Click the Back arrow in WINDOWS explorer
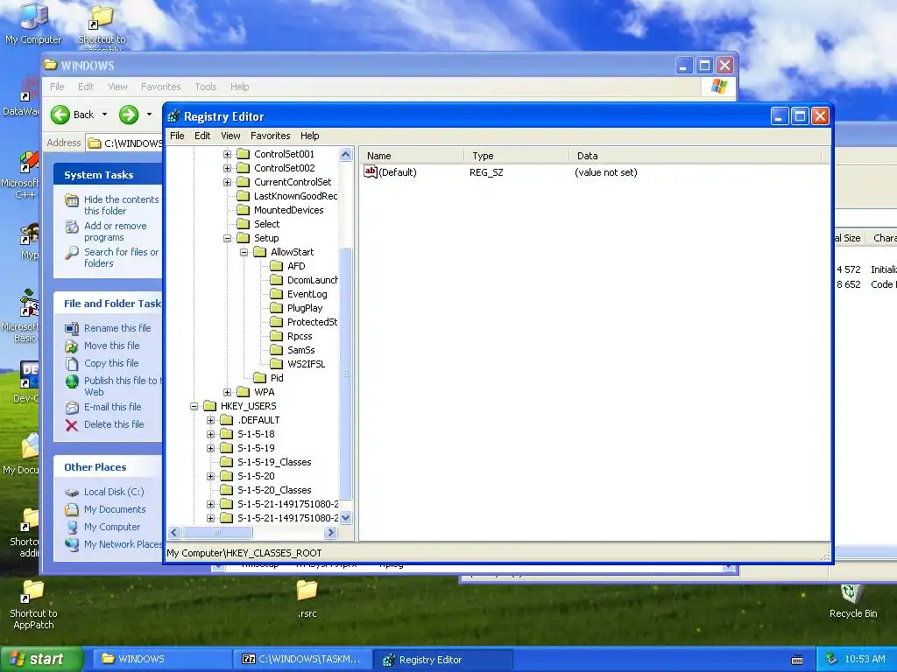Image resolution: width=897 pixels, height=672 pixels. click(x=60, y=115)
